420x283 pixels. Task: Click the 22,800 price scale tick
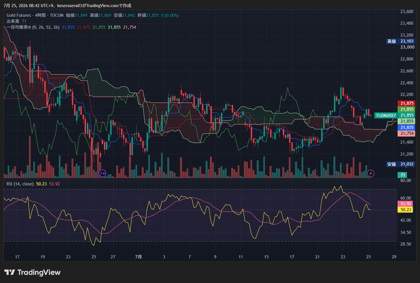coord(407,59)
